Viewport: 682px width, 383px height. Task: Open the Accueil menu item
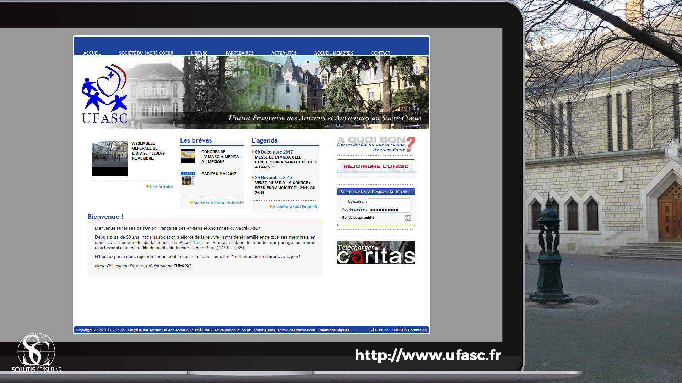point(92,53)
